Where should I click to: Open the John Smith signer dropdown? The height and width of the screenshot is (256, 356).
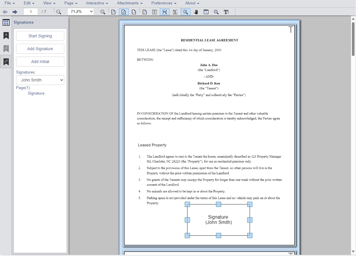pos(40,80)
